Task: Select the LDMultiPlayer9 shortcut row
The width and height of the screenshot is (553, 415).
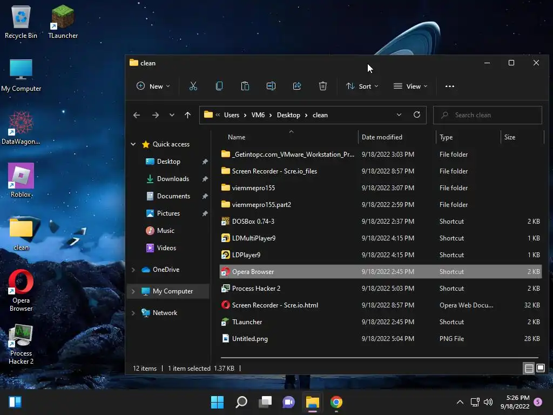Action: pyautogui.click(x=381, y=238)
